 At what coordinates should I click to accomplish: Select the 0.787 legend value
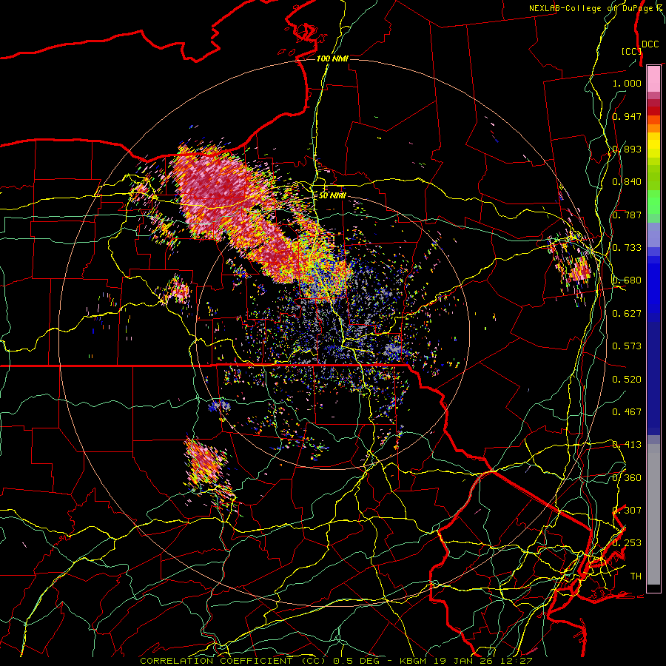coord(627,215)
